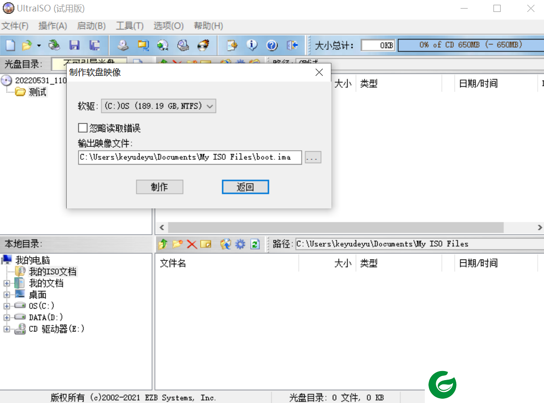Open the 操作(A) menu
The height and width of the screenshot is (403, 544).
tap(52, 26)
